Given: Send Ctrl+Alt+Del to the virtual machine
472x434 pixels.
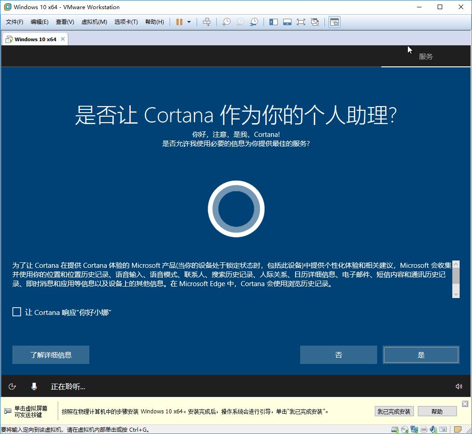Looking at the screenshot, I should [207, 22].
